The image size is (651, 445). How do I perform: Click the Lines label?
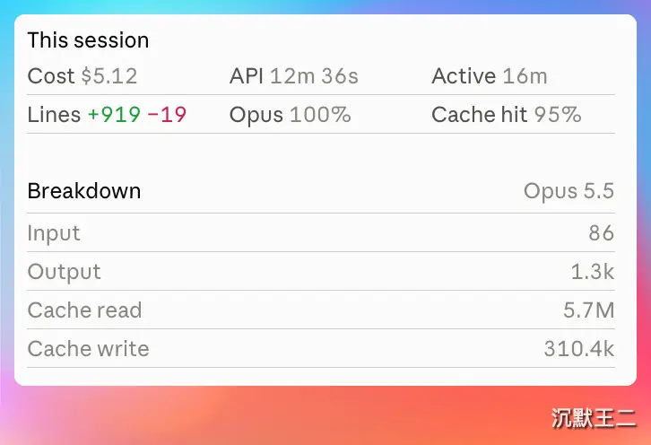click(54, 115)
